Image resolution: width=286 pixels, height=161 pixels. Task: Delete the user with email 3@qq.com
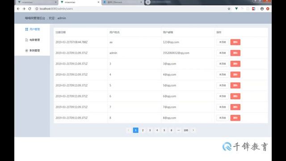pos(236,64)
